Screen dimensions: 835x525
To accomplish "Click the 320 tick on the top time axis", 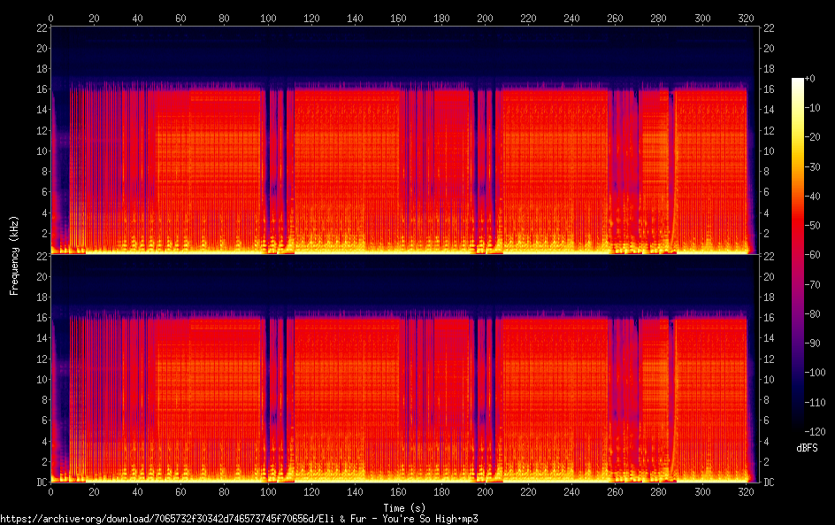I will click(746, 18).
